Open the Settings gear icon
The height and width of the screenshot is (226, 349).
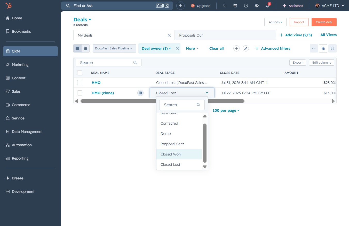257,6
